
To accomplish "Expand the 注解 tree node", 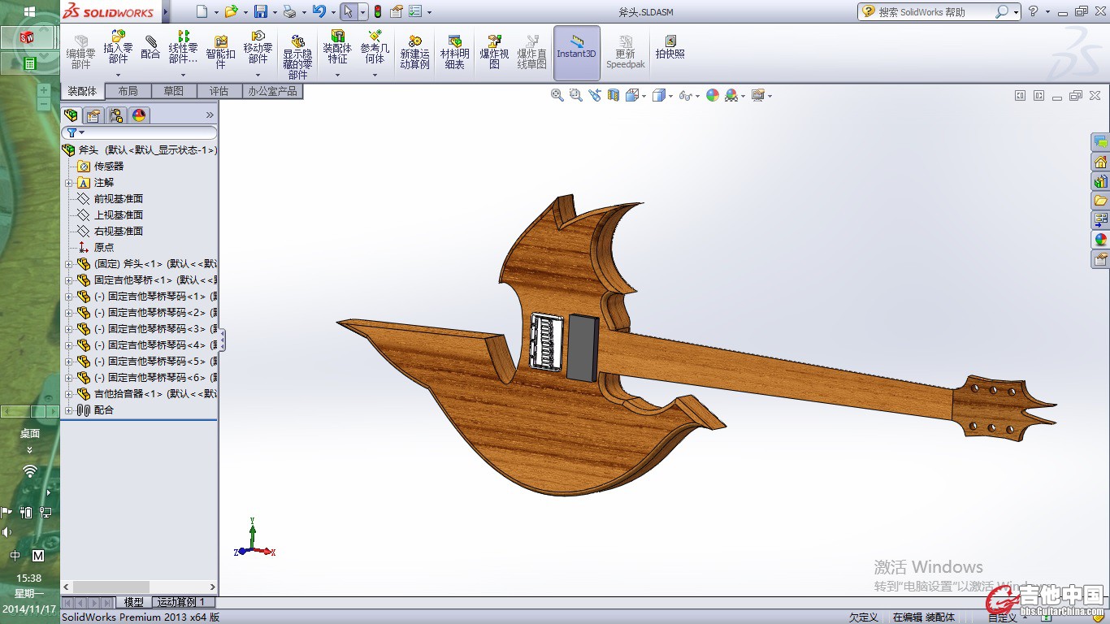I will [69, 183].
